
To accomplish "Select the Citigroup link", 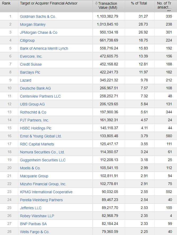I will pos(27,40).
